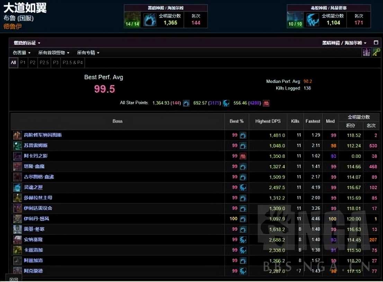The width and height of the screenshot is (383, 282).
Task: Maximize the rankings panel with the square icon
Action: (376, 43)
